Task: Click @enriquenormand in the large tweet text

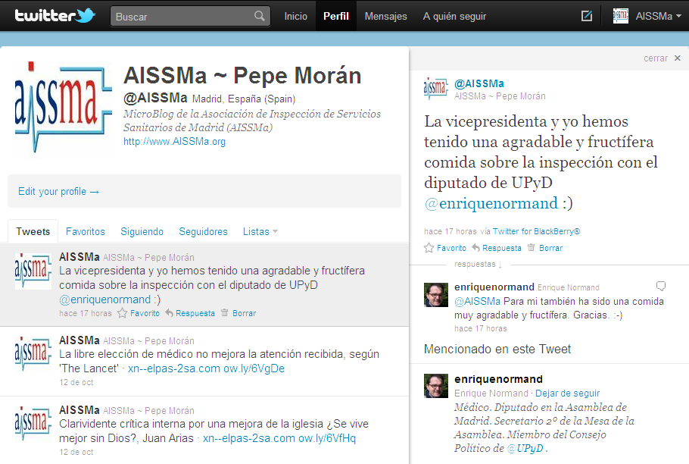Action: click(x=491, y=203)
